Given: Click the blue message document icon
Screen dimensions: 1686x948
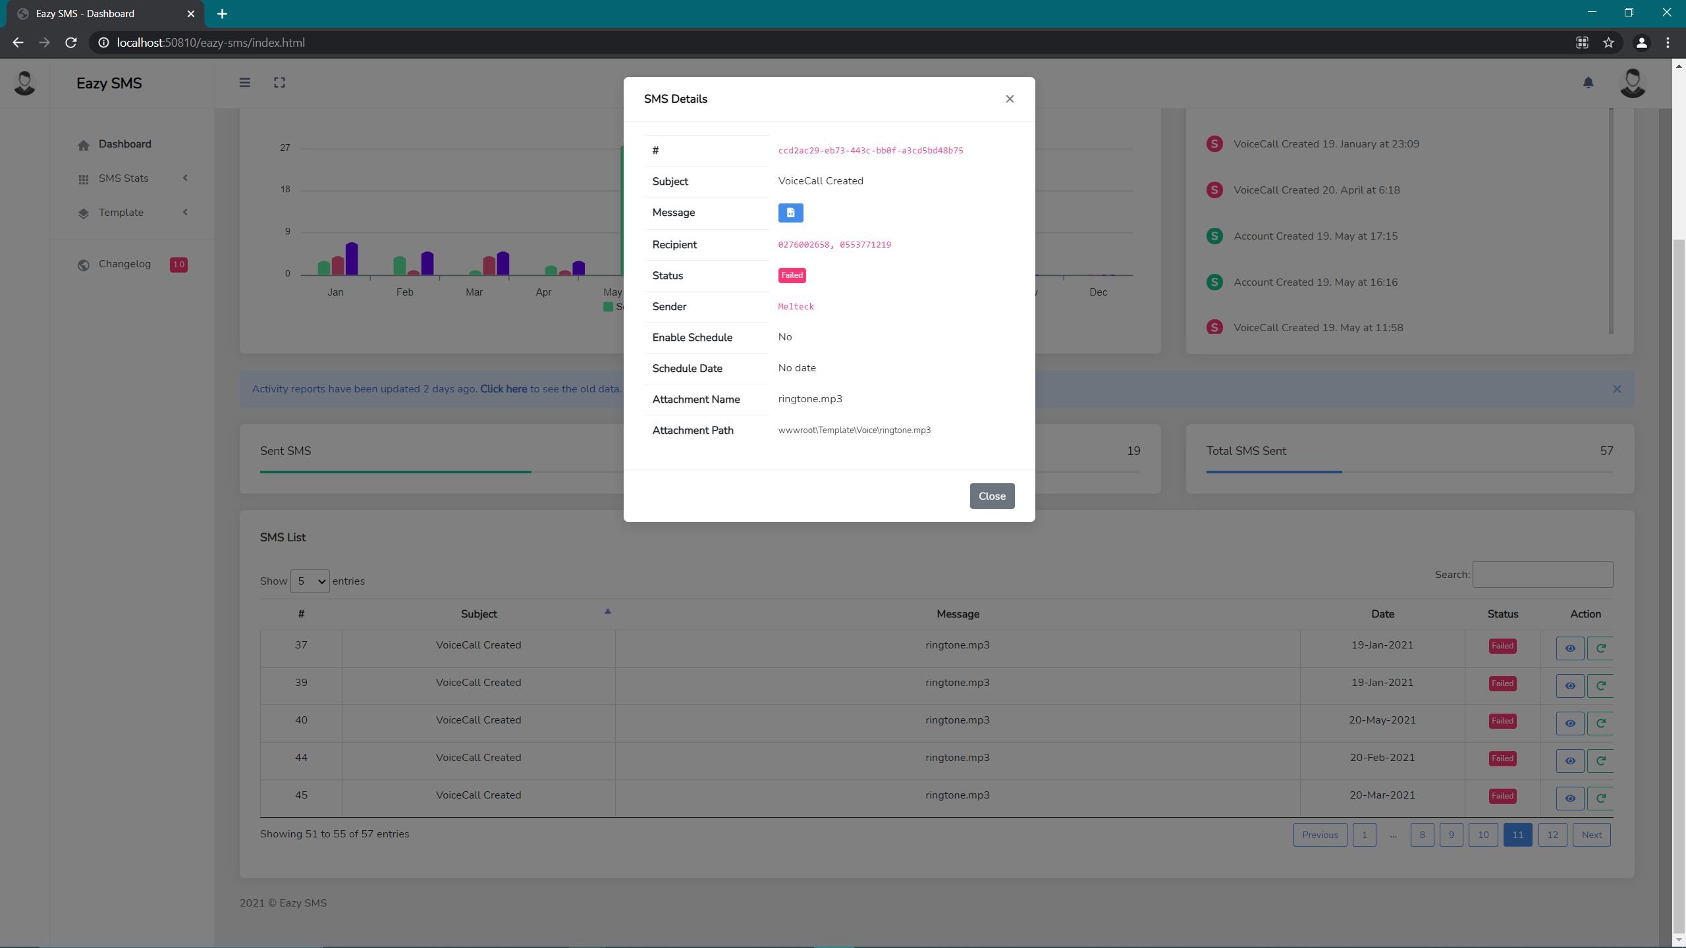Looking at the screenshot, I should pos(790,213).
